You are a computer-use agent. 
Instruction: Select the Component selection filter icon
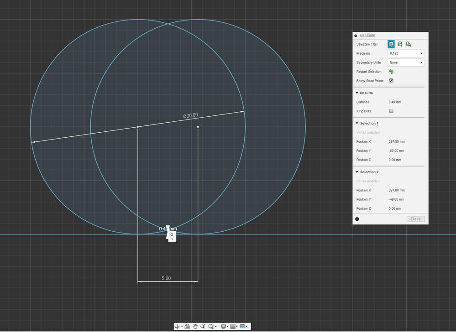click(409, 44)
